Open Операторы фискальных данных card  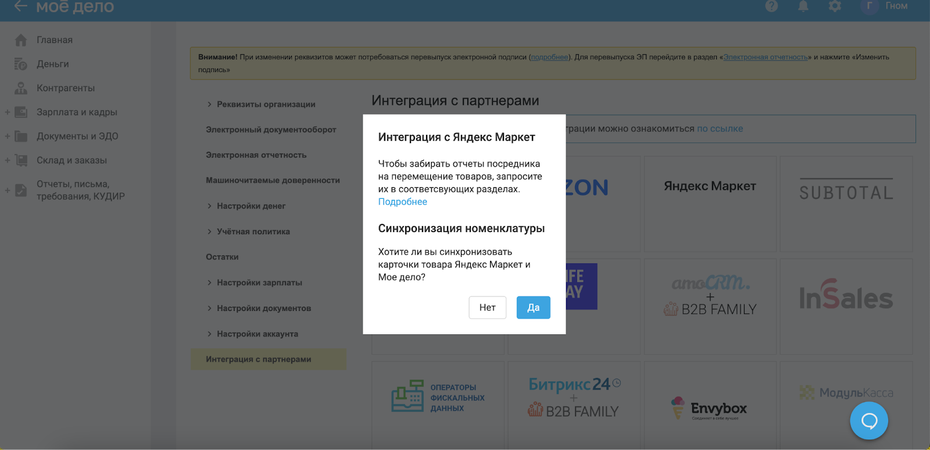click(x=438, y=405)
